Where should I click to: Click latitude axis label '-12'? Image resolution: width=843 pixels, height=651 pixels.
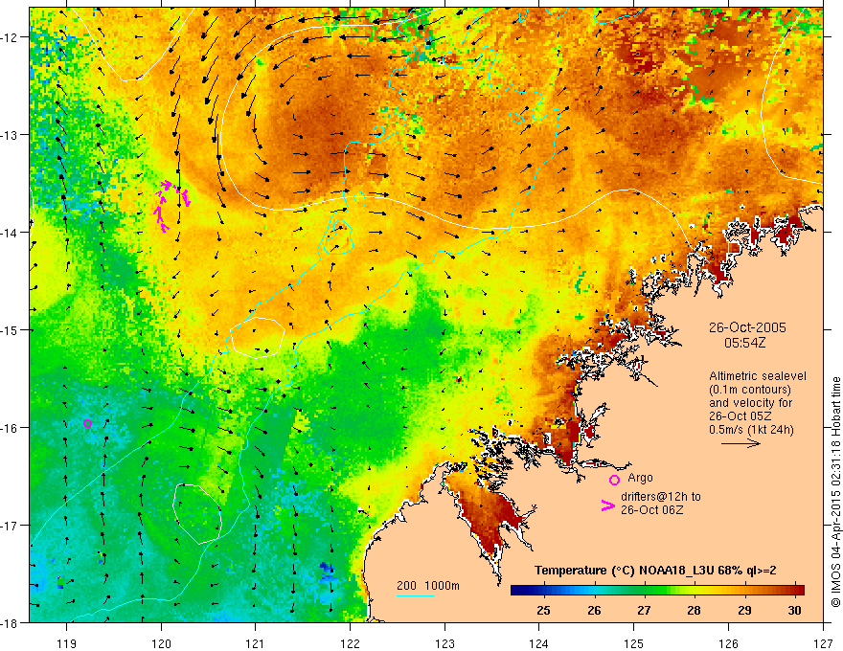(10, 37)
